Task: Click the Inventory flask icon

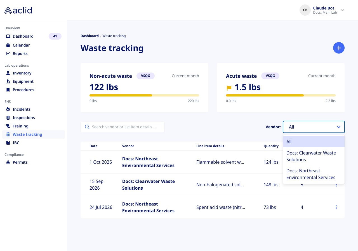Action: coord(8,73)
